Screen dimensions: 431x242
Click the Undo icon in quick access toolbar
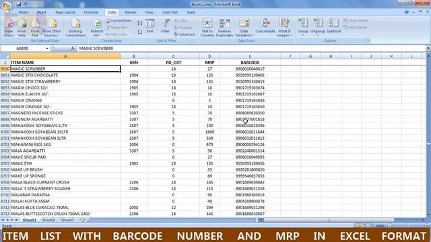click(x=26, y=5)
